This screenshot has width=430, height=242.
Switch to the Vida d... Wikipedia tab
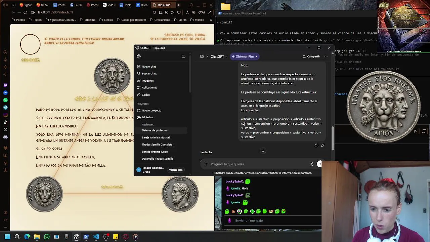109,5
